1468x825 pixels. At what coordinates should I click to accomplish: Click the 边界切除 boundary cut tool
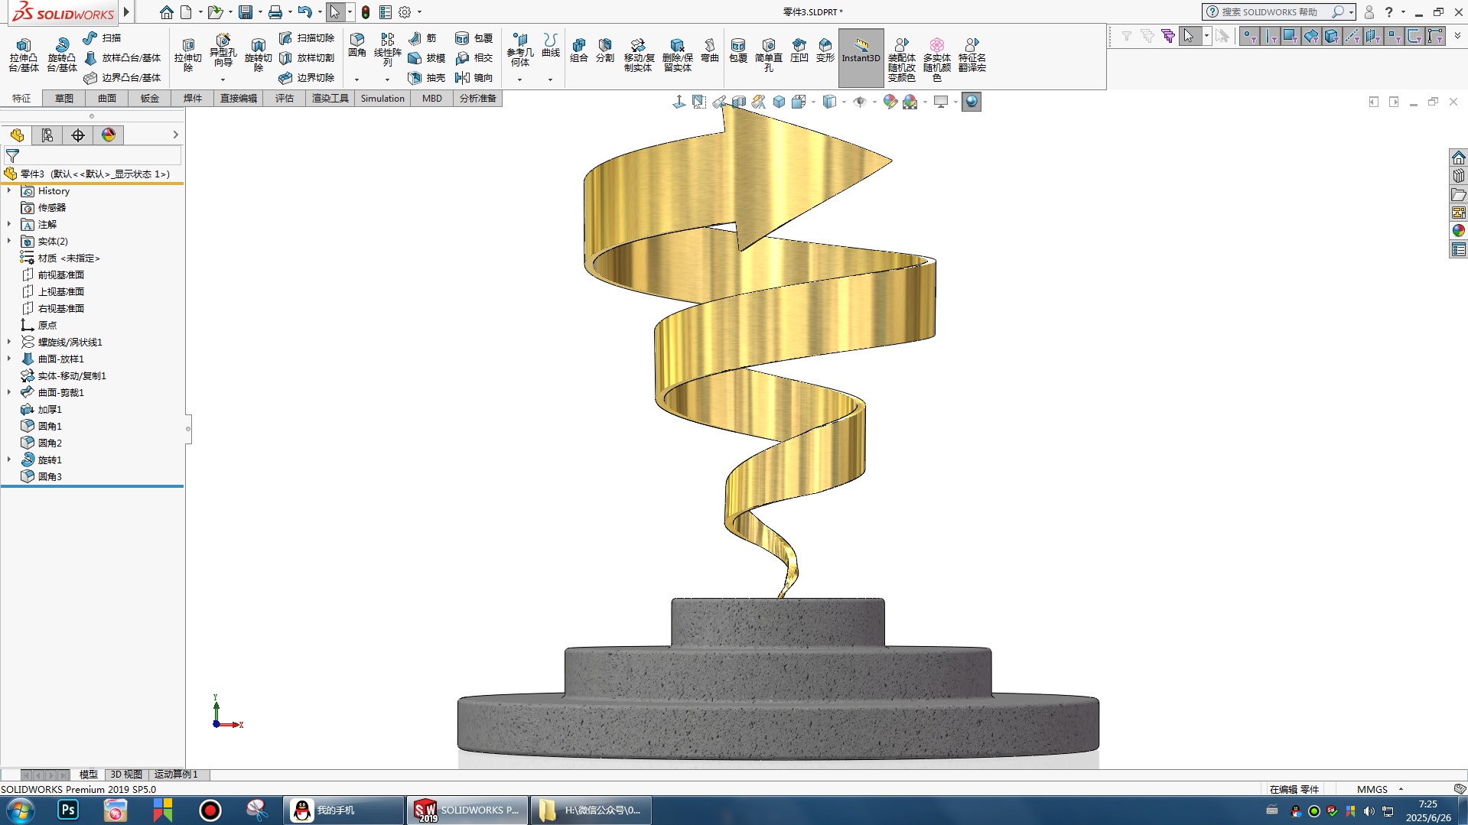click(307, 77)
